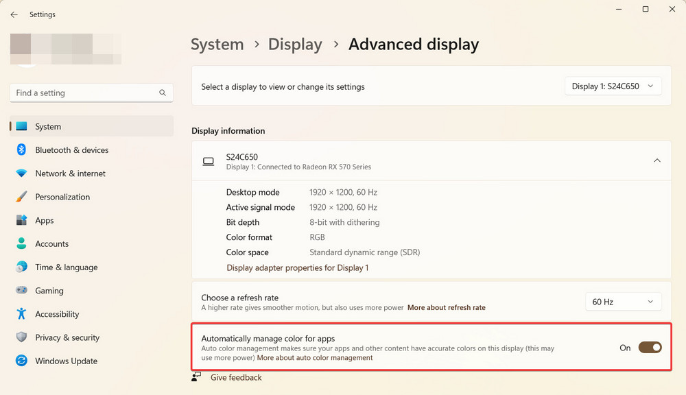686x395 pixels.
Task: Open the Display 1: S24C650 dropdown
Action: 613,86
